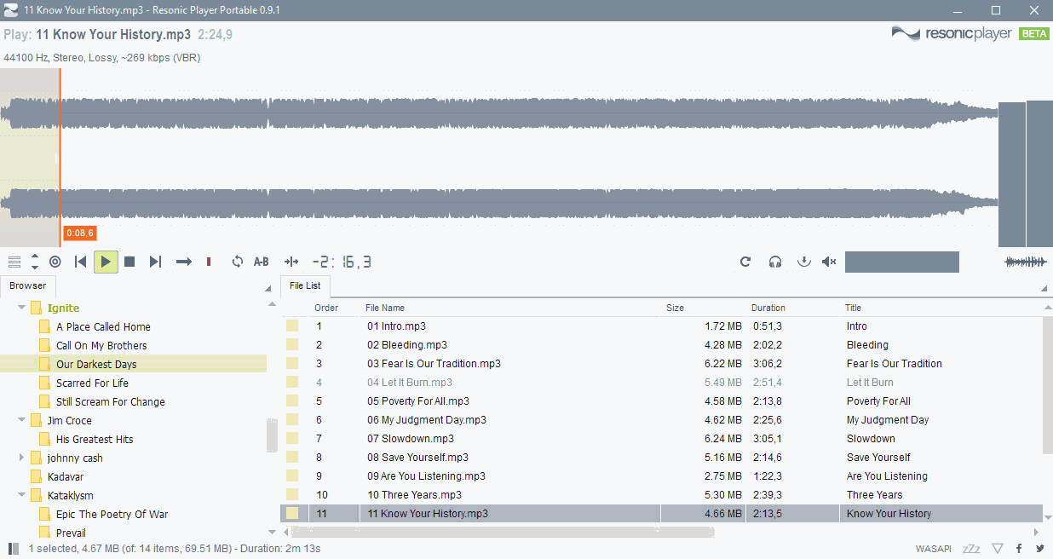
Task: Skip to next track
Action: 155,262
